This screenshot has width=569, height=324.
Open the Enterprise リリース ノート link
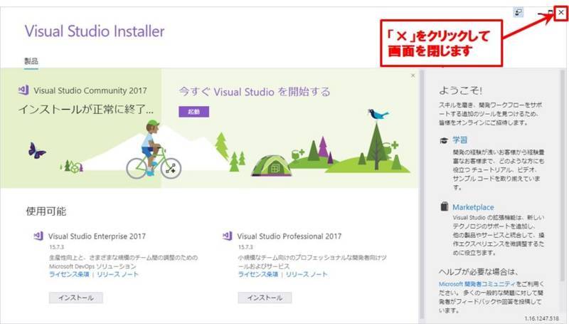pos(117,274)
